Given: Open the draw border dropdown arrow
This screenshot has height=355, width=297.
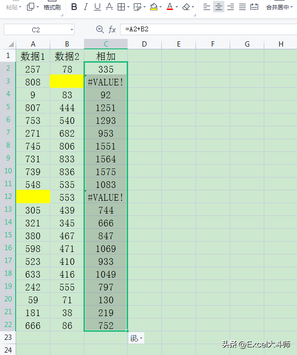Looking at the screenshot, I should click(144, 7).
